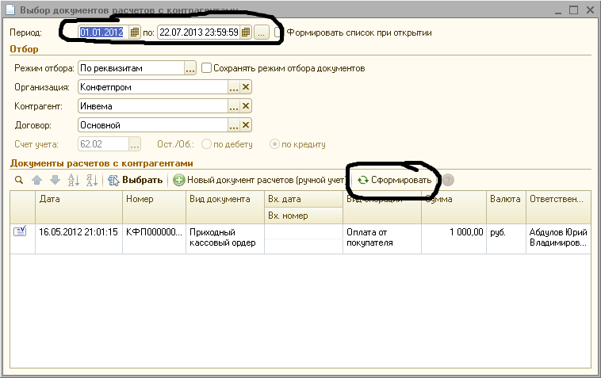The image size is (601, 378).
Task: Sort ascending with the A-Z icon
Action: [74, 180]
